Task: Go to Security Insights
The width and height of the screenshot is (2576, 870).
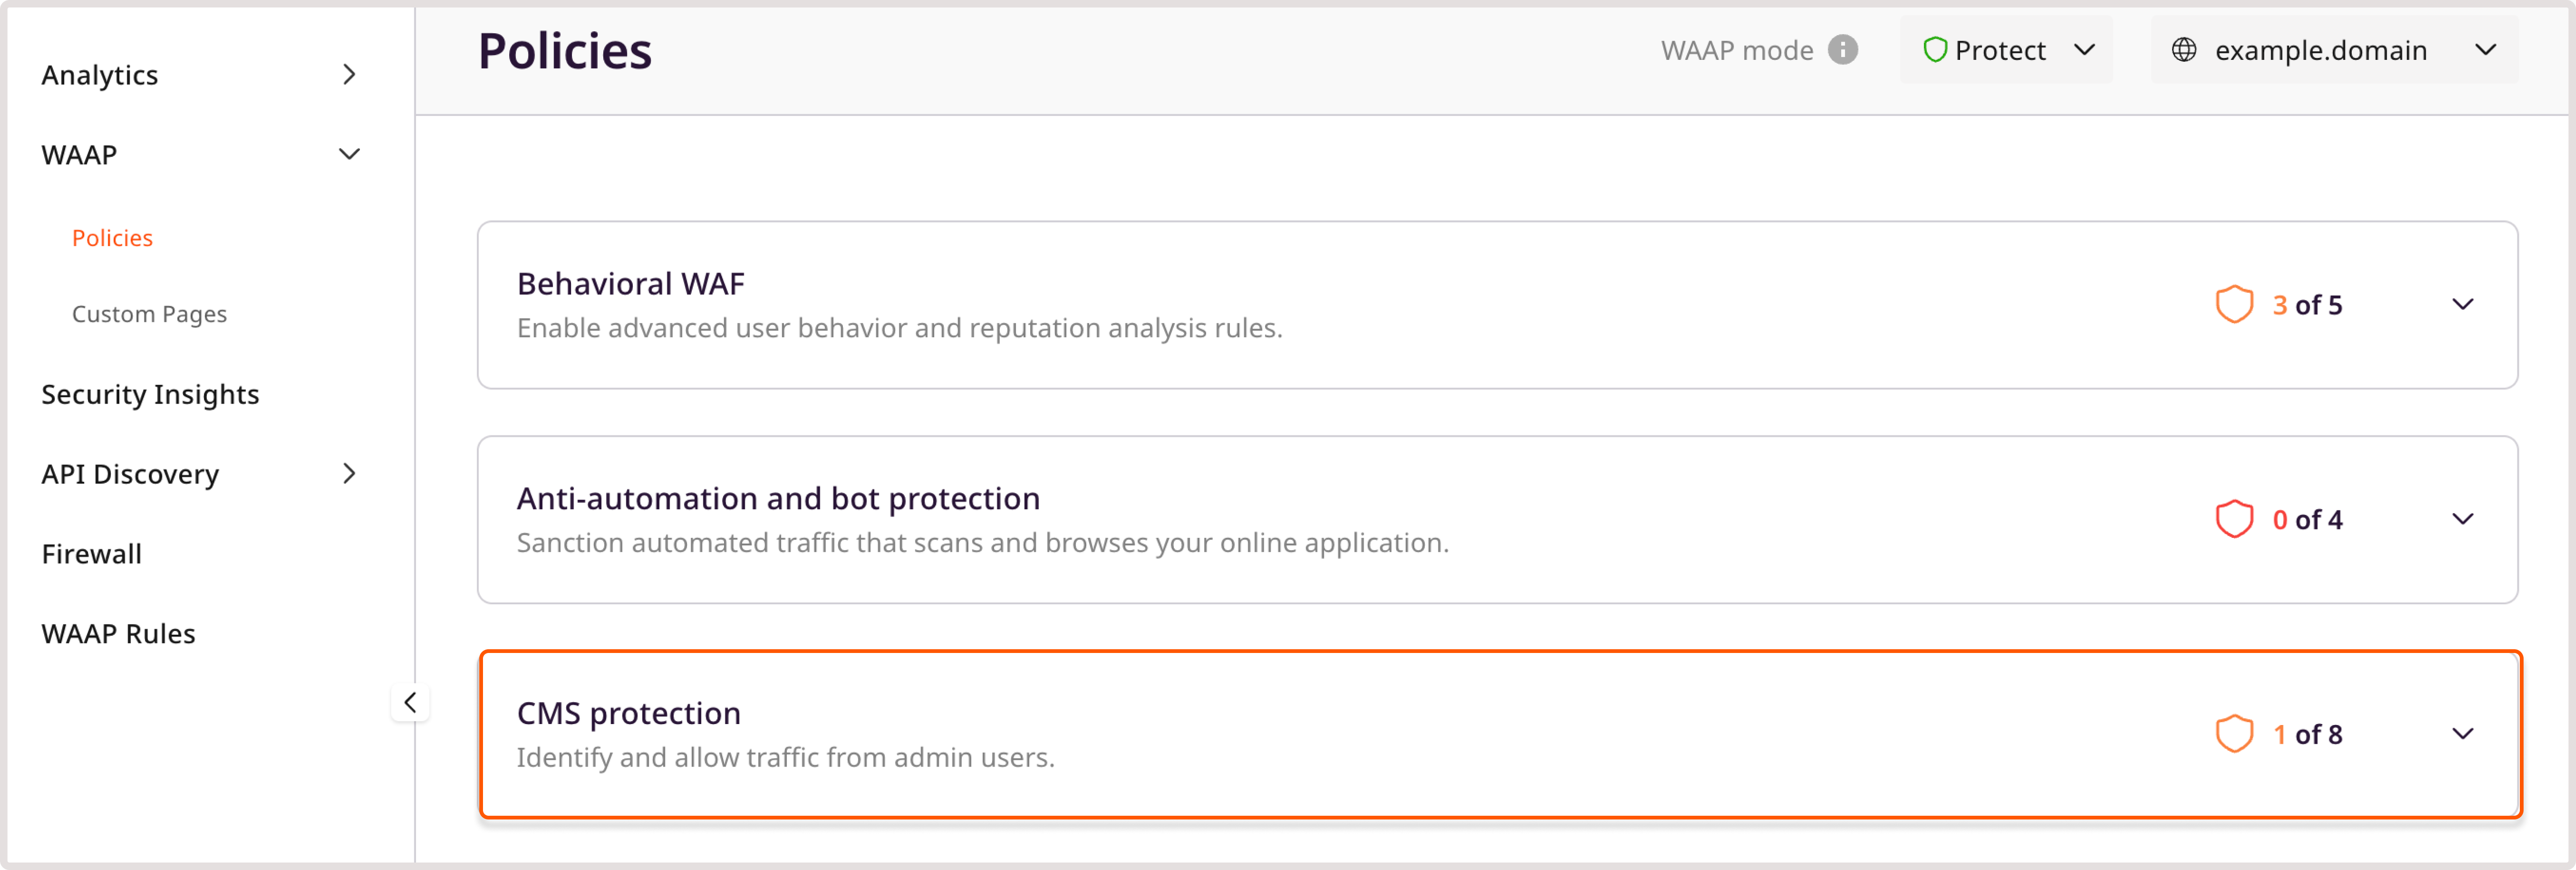Action: click(x=150, y=393)
